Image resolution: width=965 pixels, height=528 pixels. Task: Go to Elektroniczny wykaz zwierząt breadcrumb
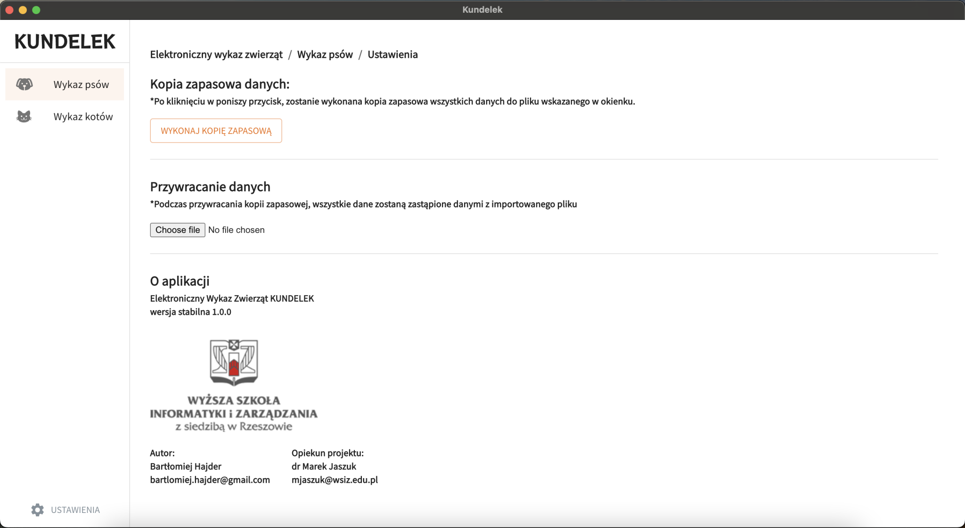tap(216, 55)
